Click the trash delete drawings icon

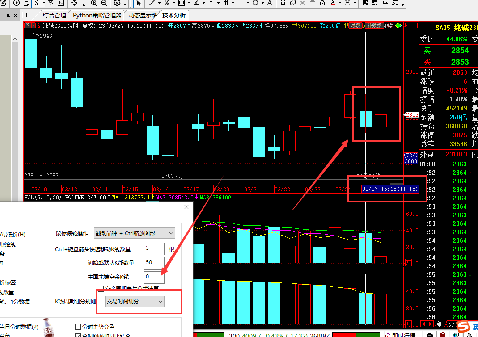pos(313,3)
